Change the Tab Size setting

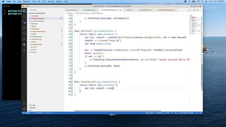tap(159, 113)
